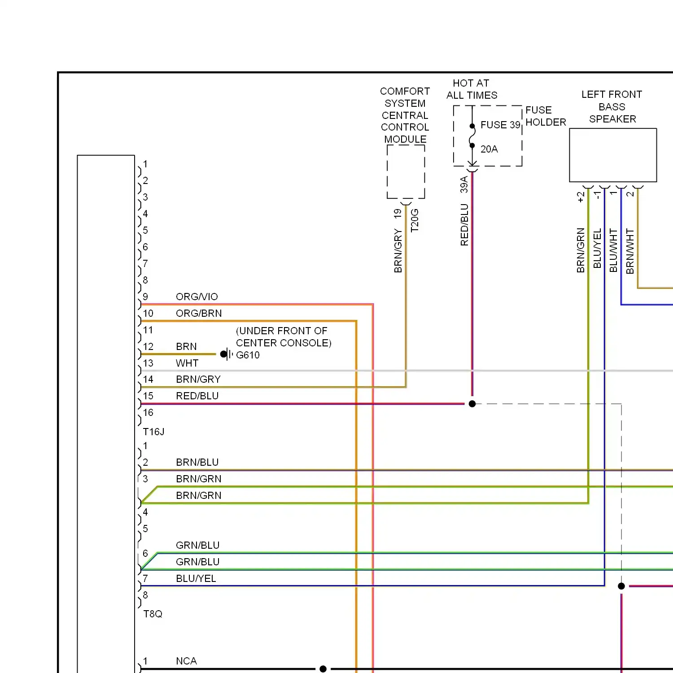Click the NCA wire label

(x=186, y=661)
